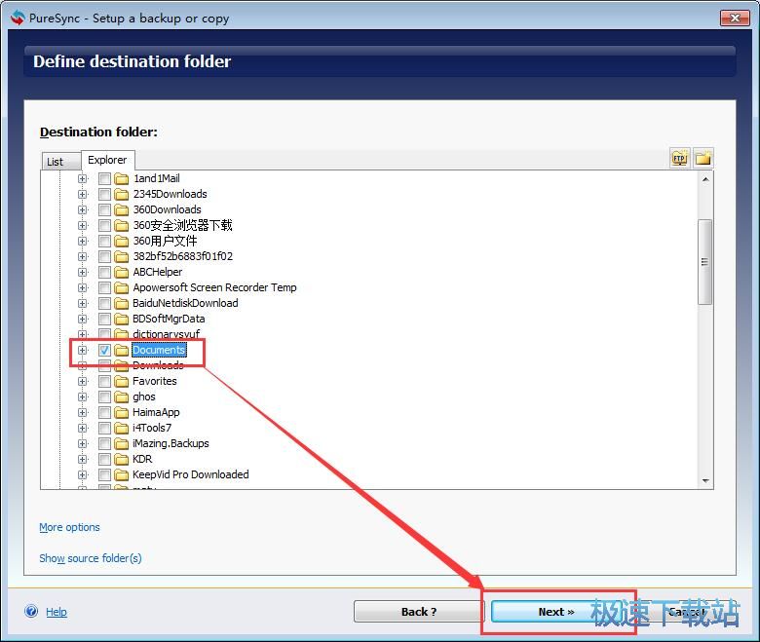Check the Favorites folder checkbox
The height and width of the screenshot is (642, 760).
(x=104, y=381)
